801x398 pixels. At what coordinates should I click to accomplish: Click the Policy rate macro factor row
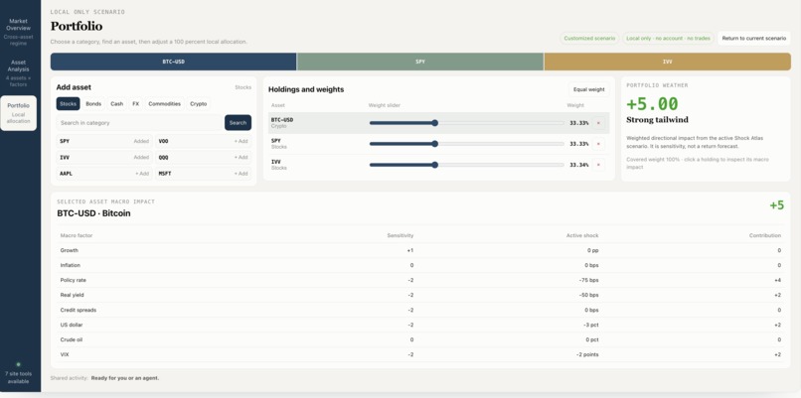coord(420,280)
